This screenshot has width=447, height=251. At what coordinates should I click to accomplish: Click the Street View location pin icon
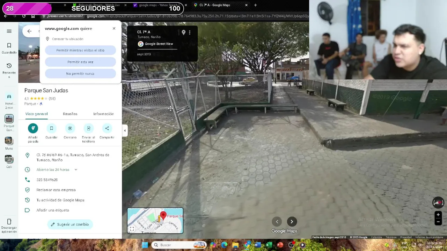click(183, 32)
